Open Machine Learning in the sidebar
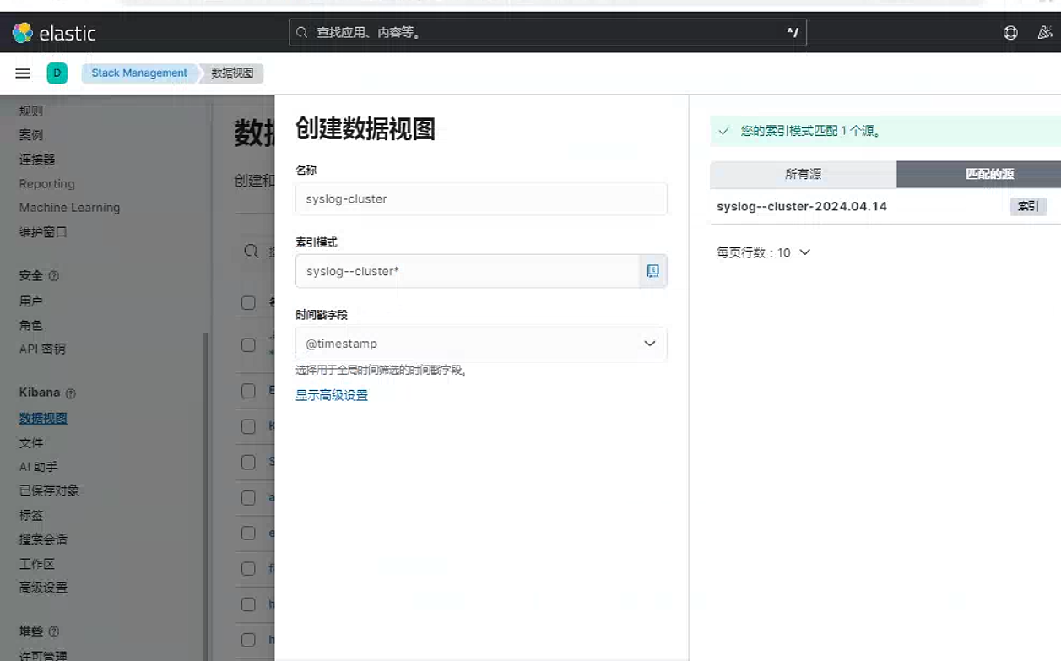This screenshot has width=1061, height=661. pos(70,208)
